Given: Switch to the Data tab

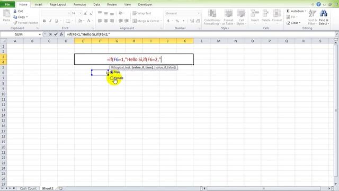Looking at the screenshot, I should 96,5.
